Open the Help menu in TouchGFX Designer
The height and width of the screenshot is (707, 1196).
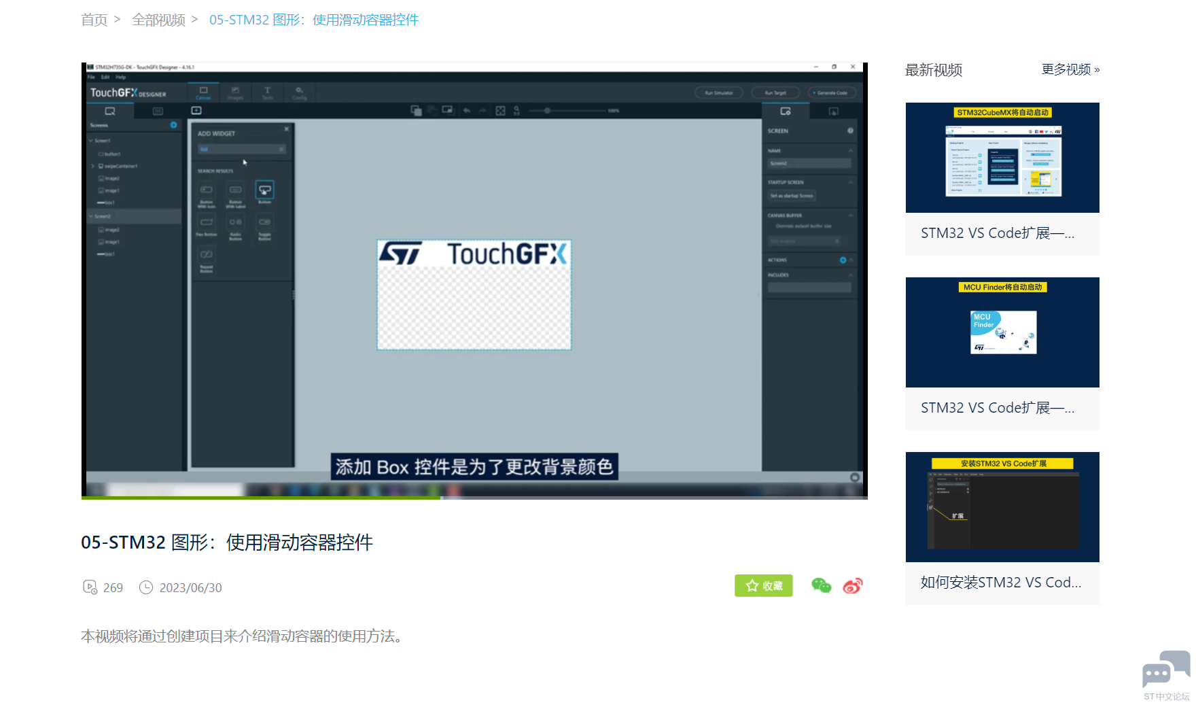[x=121, y=77]
